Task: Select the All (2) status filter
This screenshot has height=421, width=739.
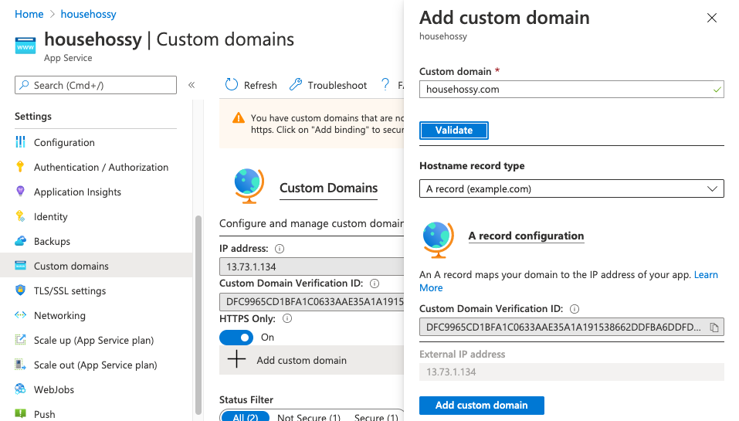Action: tap(245, 416)
